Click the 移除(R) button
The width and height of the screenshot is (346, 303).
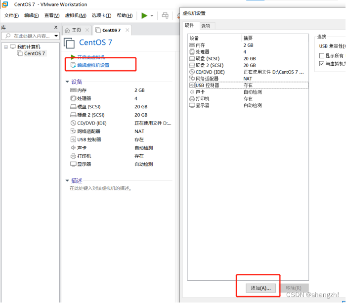tap(294, 288)
